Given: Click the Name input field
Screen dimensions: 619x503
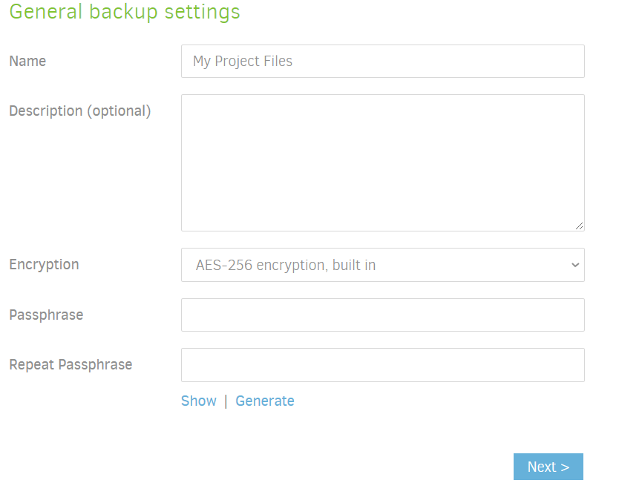Looking at the screenshot, I should pyautogui.click(x=382, y=61).
